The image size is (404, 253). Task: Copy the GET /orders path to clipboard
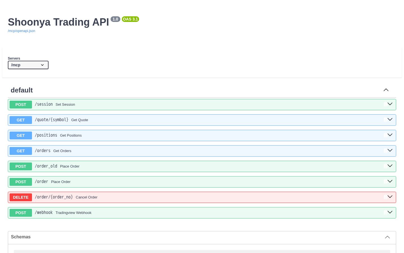pyautogui.click(x=386, y=151)
